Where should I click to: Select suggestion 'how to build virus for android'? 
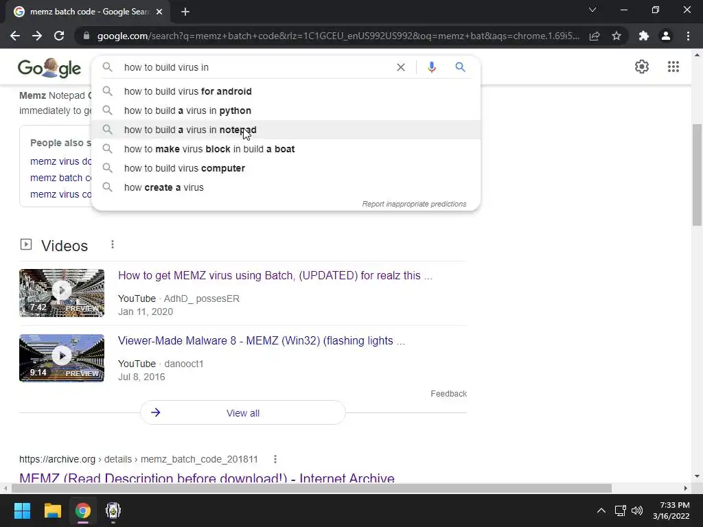tap(286, 91)
